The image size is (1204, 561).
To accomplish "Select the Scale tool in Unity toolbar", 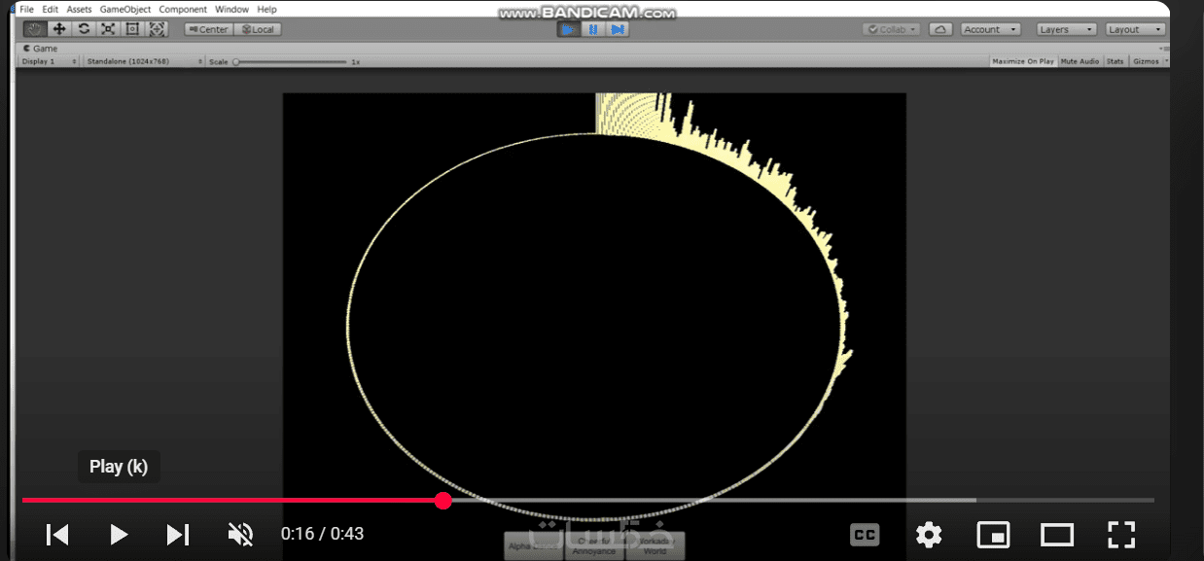I will 108,29.
